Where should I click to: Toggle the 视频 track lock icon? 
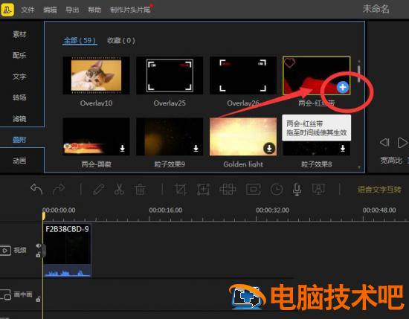pos(38,254)
